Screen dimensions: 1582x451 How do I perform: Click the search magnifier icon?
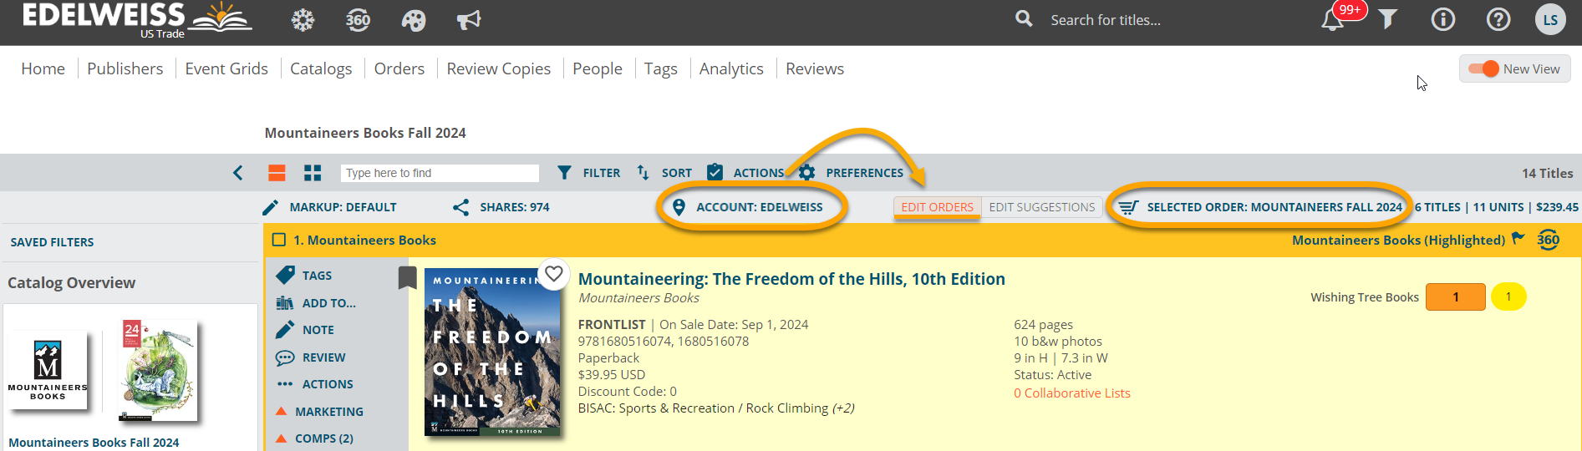click(x=1024, y=19)
